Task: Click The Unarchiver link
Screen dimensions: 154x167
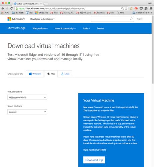Action: (x=90, y=111)
